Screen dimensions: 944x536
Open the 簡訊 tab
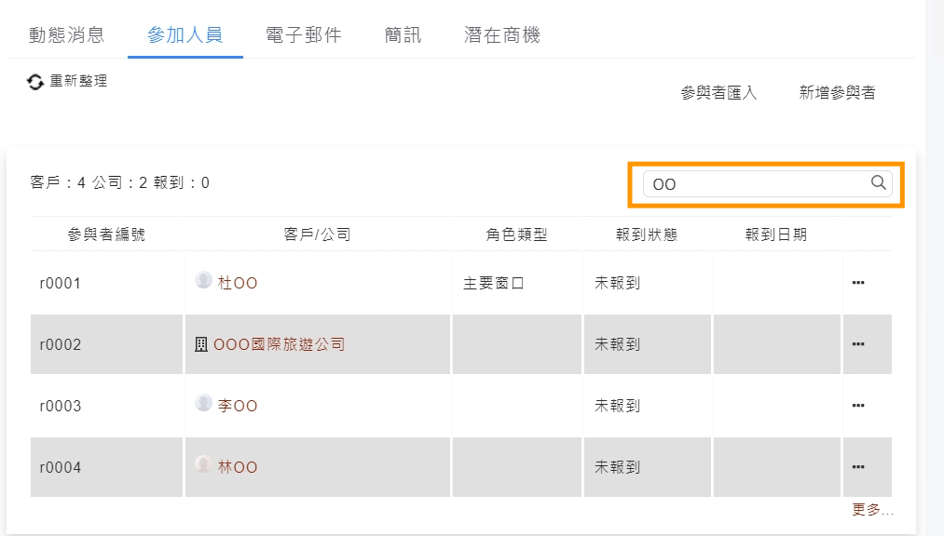pos(403,35)
